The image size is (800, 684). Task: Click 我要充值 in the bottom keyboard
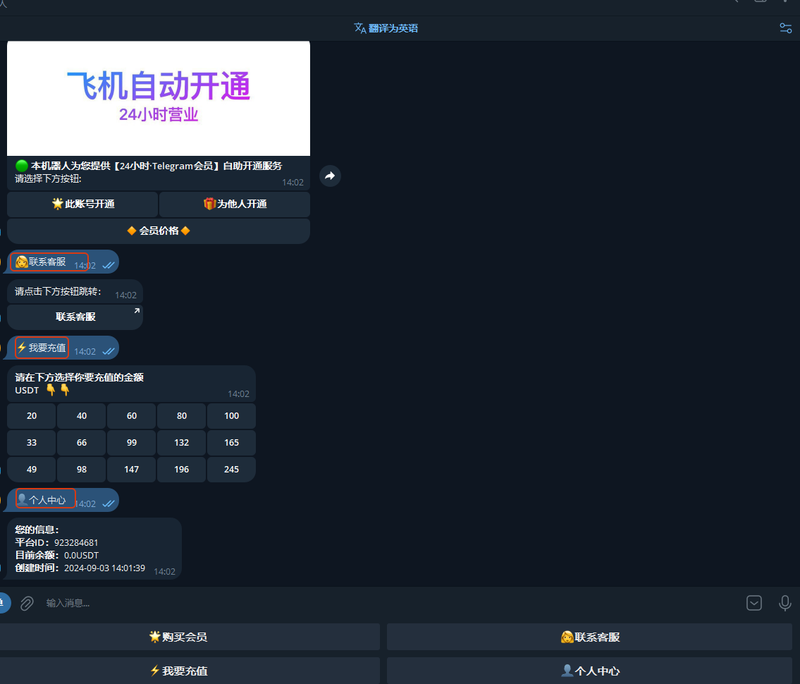pyautogui.click(x=178, y=671)
